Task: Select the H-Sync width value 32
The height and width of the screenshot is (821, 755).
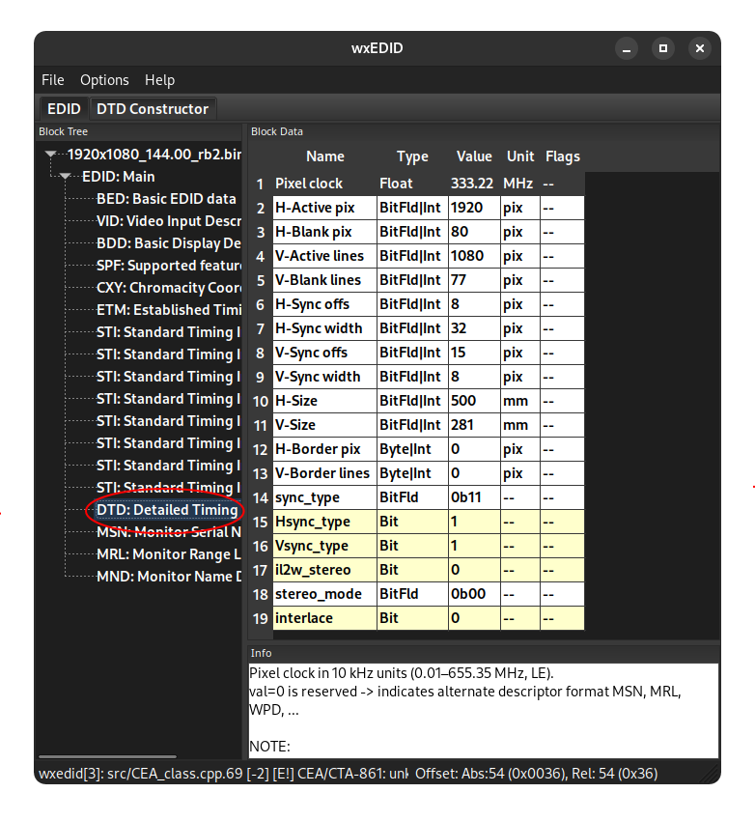Action: tap(474, 328)
